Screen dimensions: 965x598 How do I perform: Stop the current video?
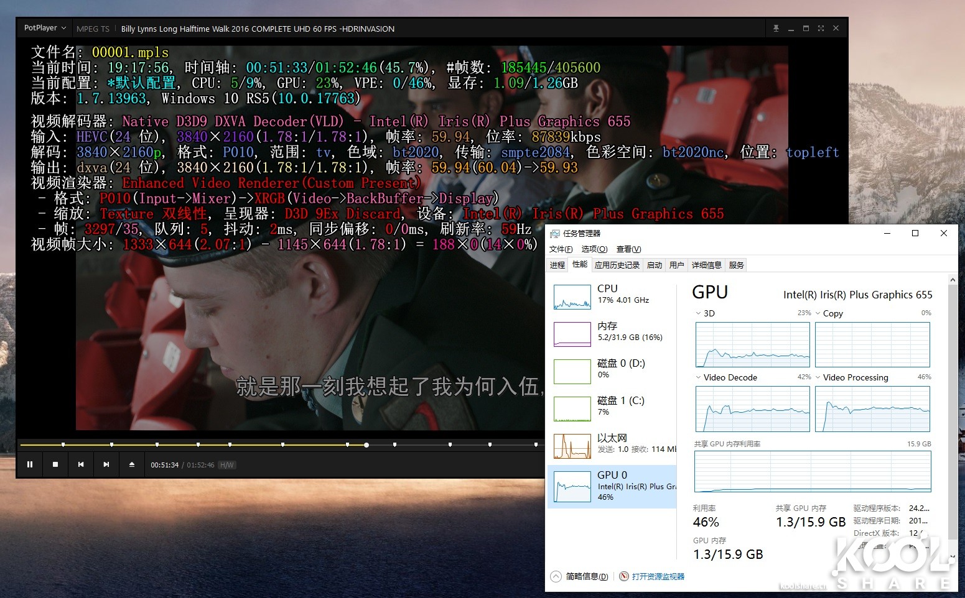[55, 464]
